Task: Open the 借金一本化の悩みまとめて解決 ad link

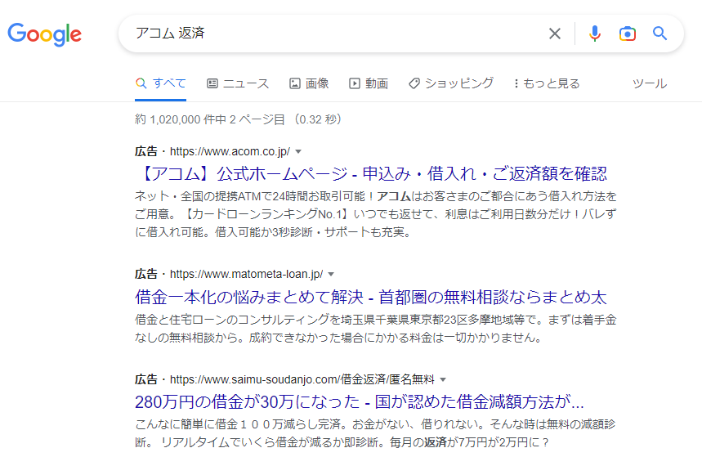Action: (x=371, y=297)
